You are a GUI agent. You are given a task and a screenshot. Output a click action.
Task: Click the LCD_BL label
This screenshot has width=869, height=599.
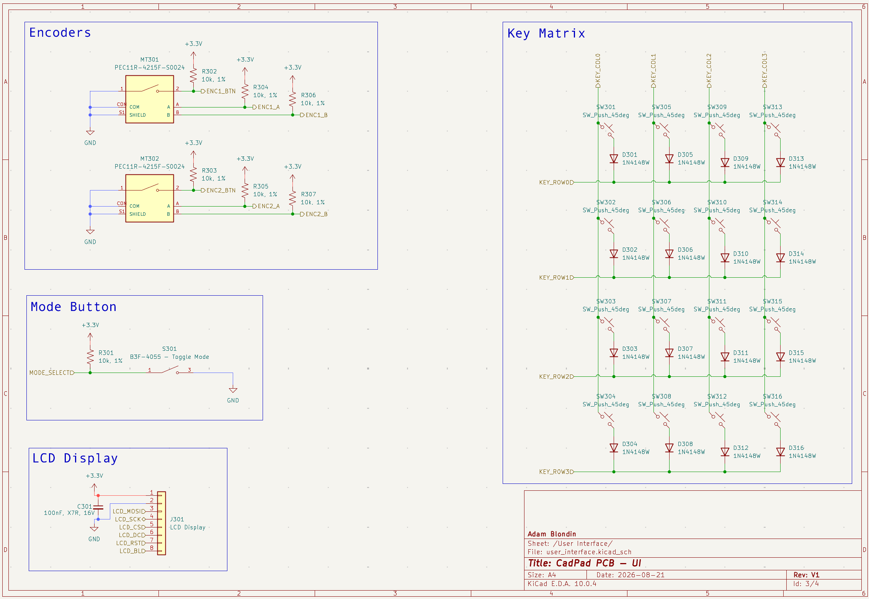point(132,551)
